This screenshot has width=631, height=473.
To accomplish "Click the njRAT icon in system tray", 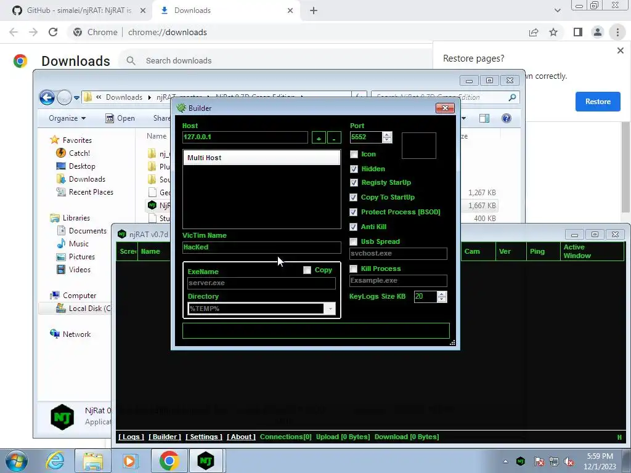I will (520, 461).
